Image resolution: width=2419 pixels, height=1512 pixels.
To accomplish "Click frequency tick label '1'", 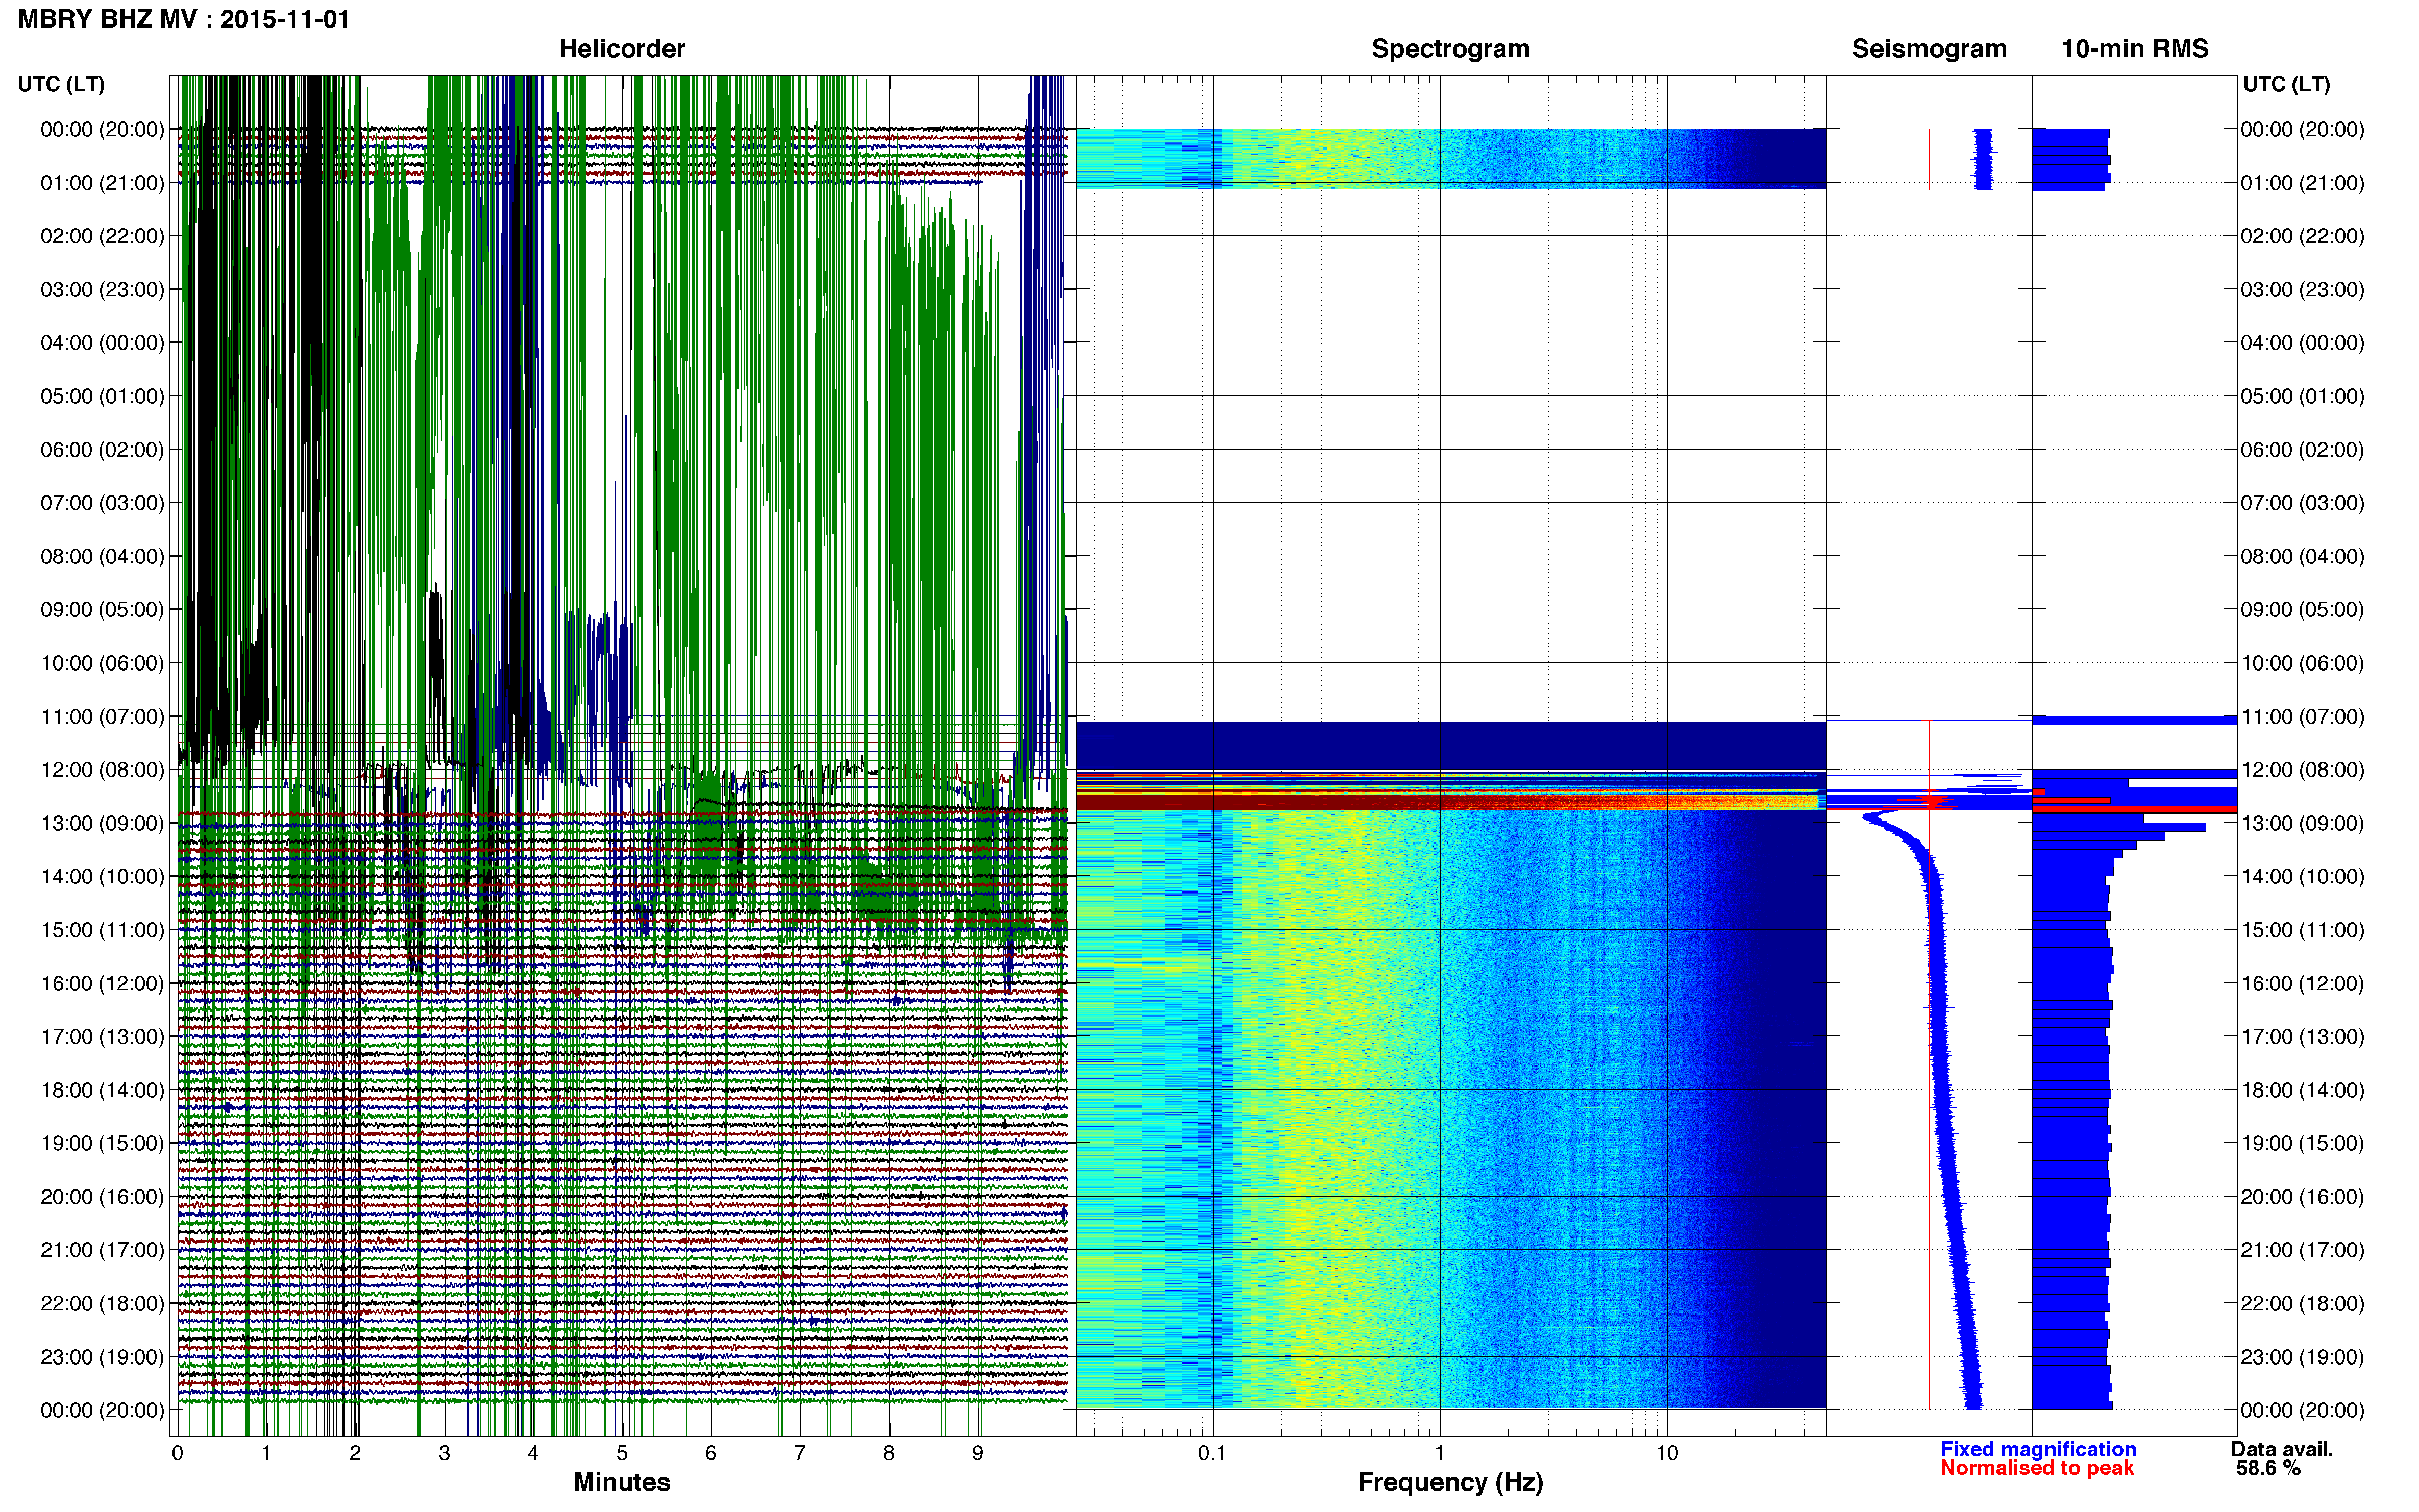I will coord(1439,1453).
